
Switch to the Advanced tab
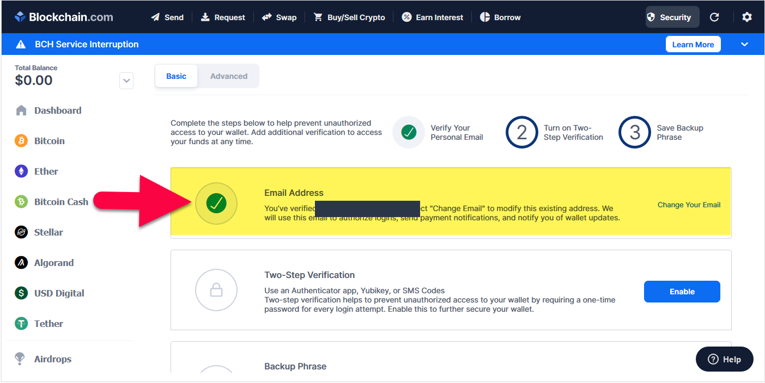point(229,76)
